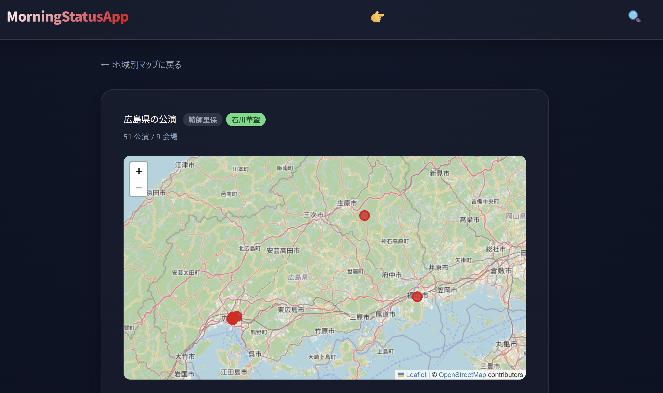Zoom out the map with minus button
The width and height of the screenshot is (663, 393).
click(139, 188)
